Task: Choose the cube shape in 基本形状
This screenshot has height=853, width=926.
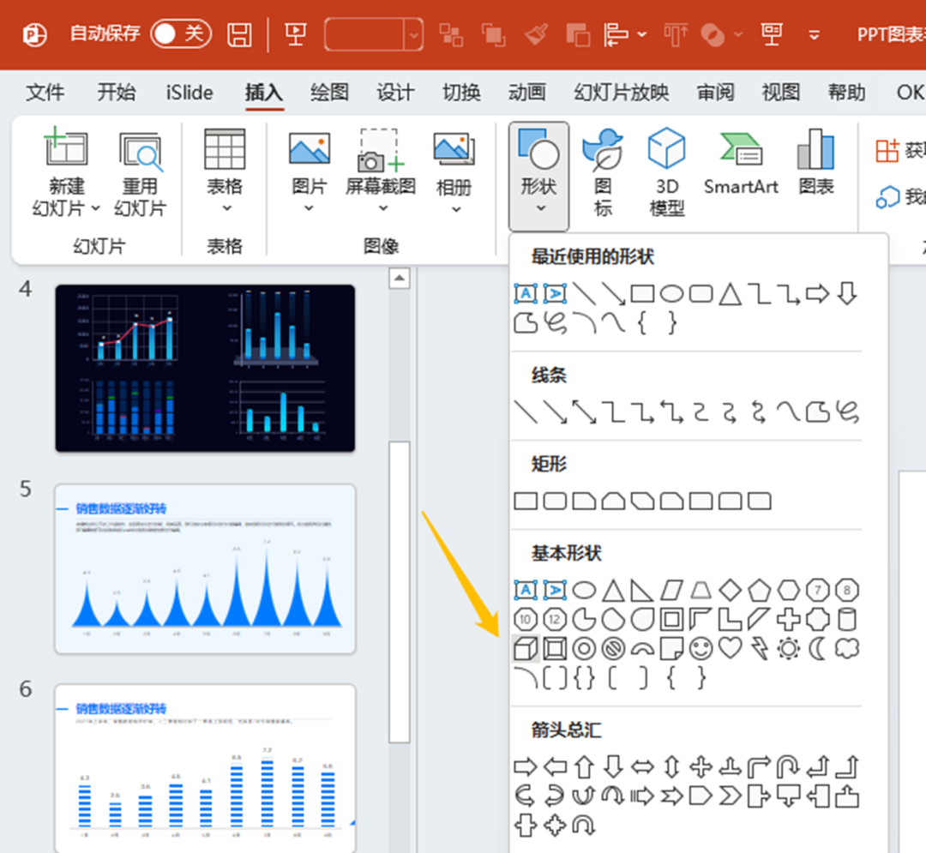Action: [525, 649]
